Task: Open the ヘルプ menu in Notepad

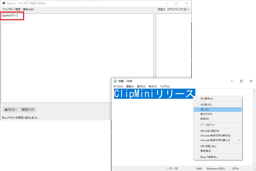Action: (x=164, y=86)
